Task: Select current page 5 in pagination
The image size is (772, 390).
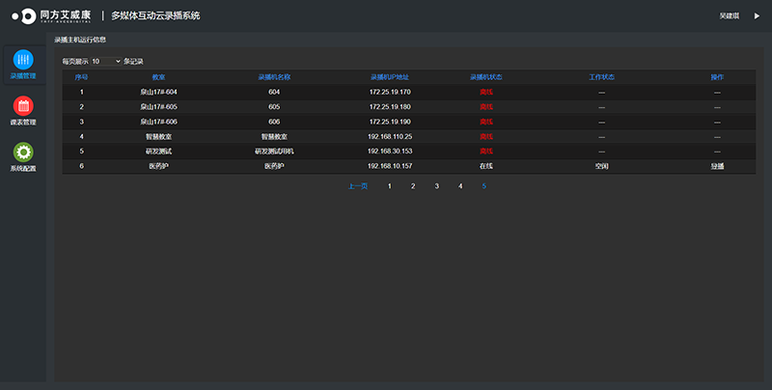Action: [x=484, y=185]
